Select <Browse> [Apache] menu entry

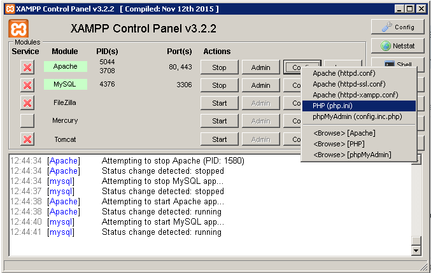358,133
